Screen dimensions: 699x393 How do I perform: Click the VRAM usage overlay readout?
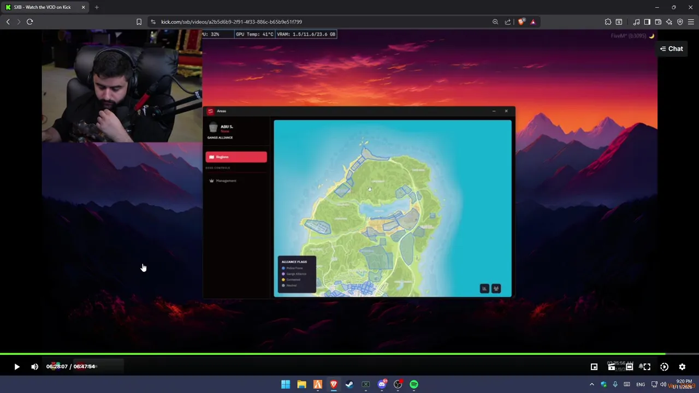click(306, 34)
